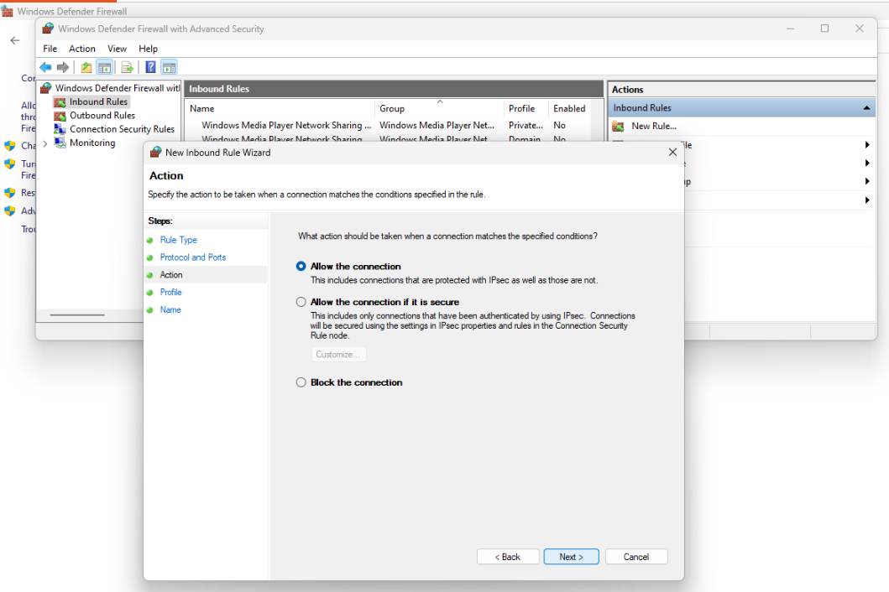Toggle the Show/Hide Console Tree toolbar icon
Screen dimensions: 889x592
104,67
